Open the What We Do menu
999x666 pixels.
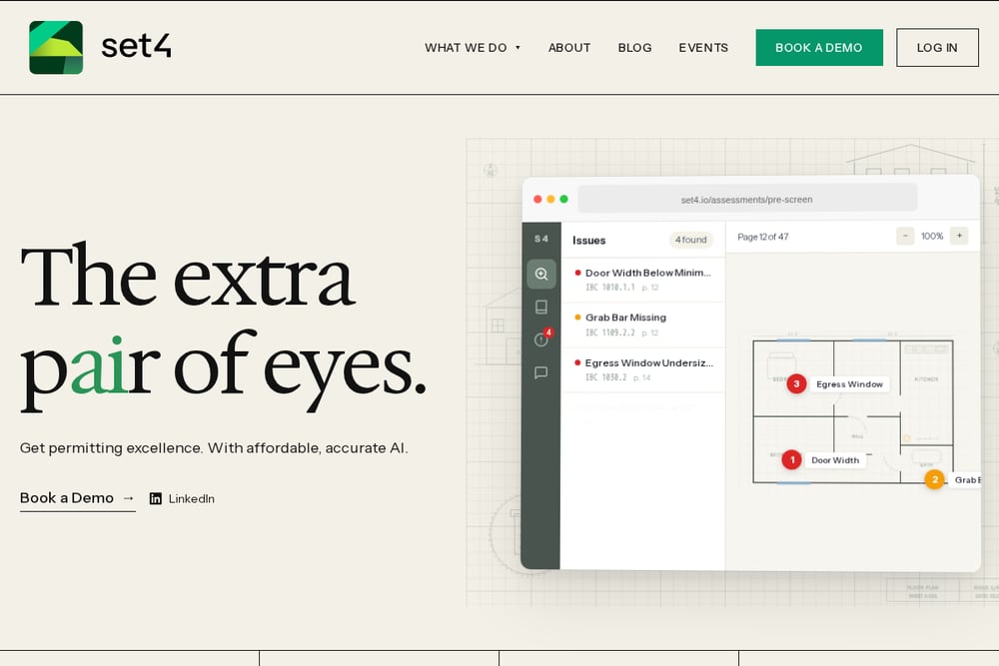(x=473, y=48)
